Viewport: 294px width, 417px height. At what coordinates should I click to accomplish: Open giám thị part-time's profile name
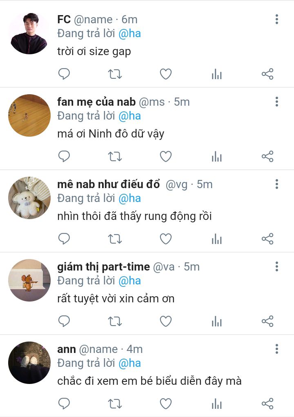click(103, 267)
